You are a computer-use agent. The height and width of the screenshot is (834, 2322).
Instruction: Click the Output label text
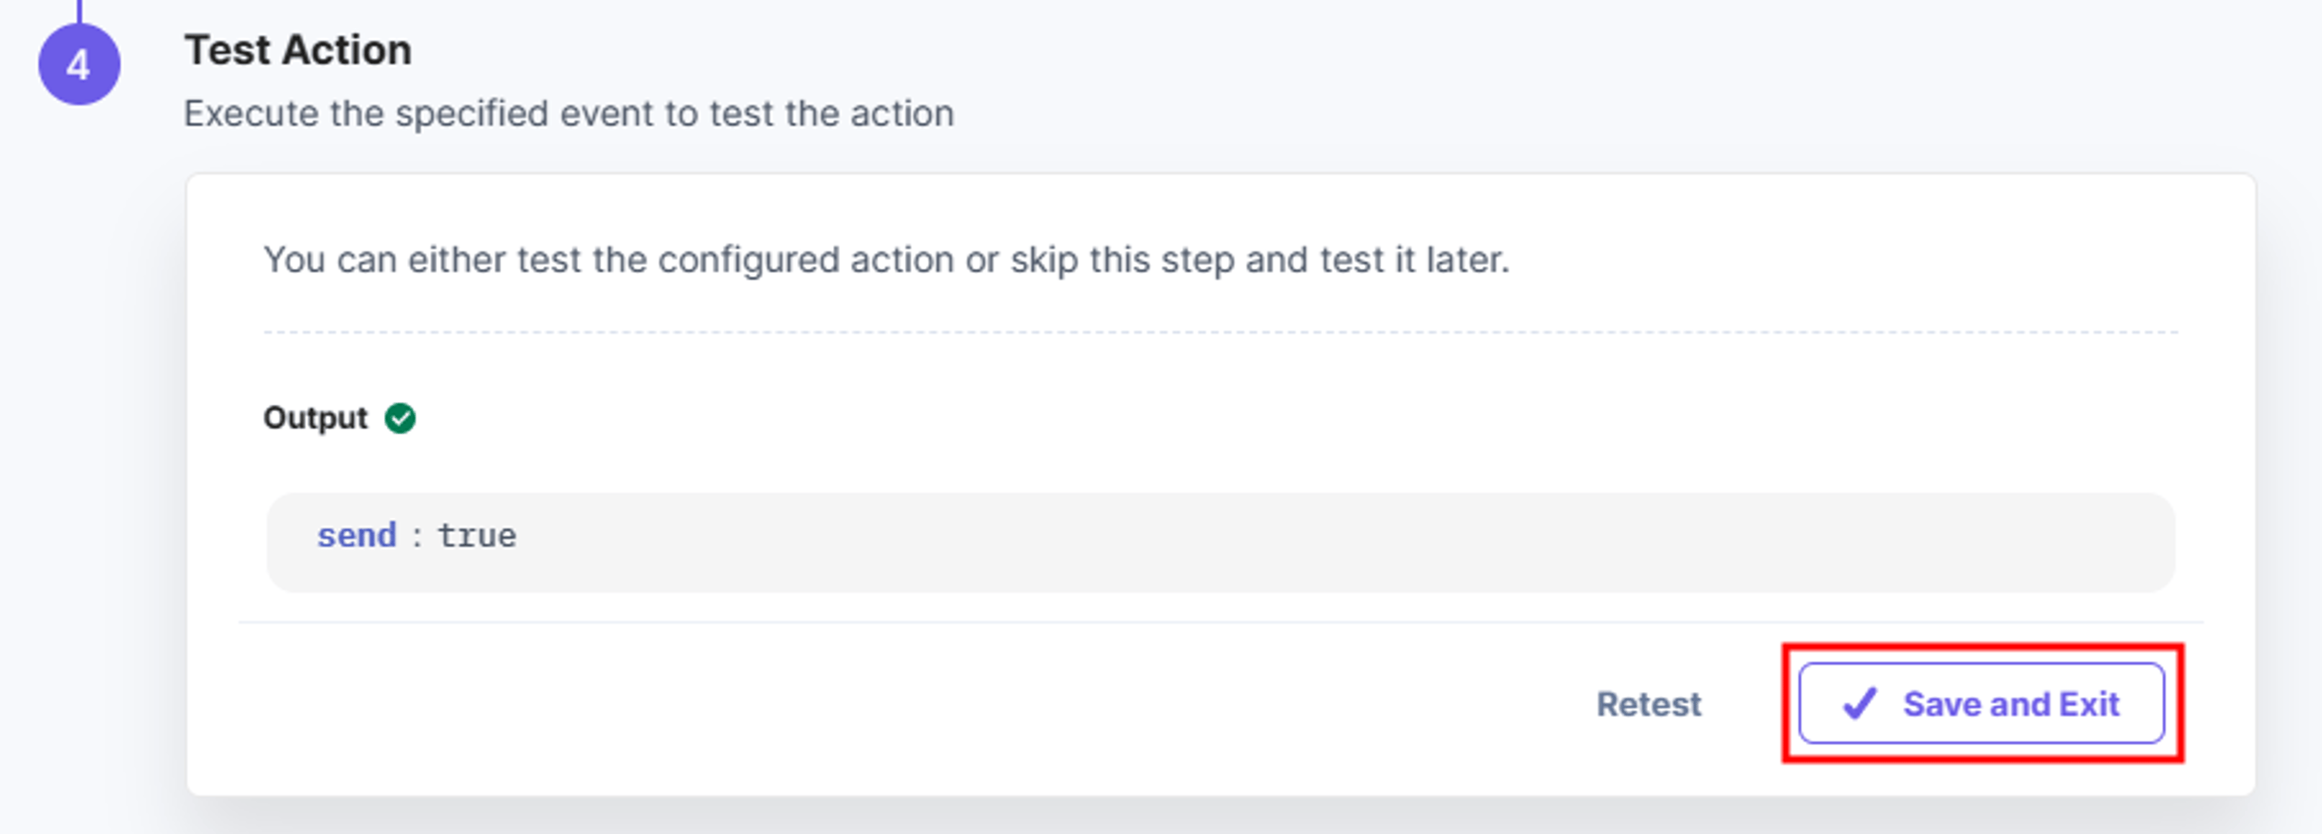point(316,419)
